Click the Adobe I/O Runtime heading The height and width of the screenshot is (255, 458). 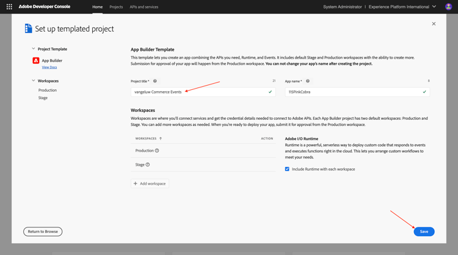pyautogui.click(x=302, y=139)
